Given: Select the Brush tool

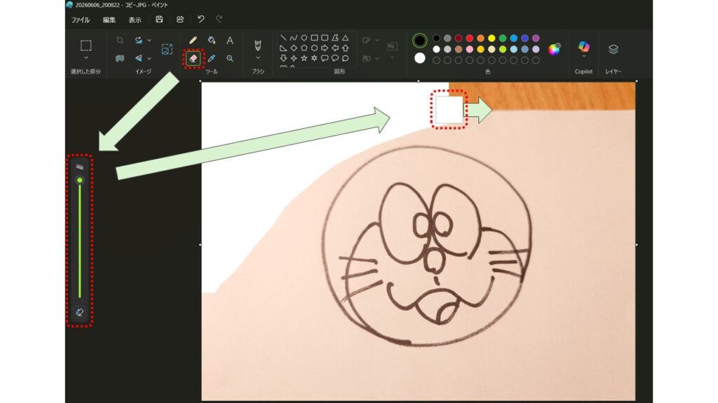Looking at the screenshot, I should 258,45.
